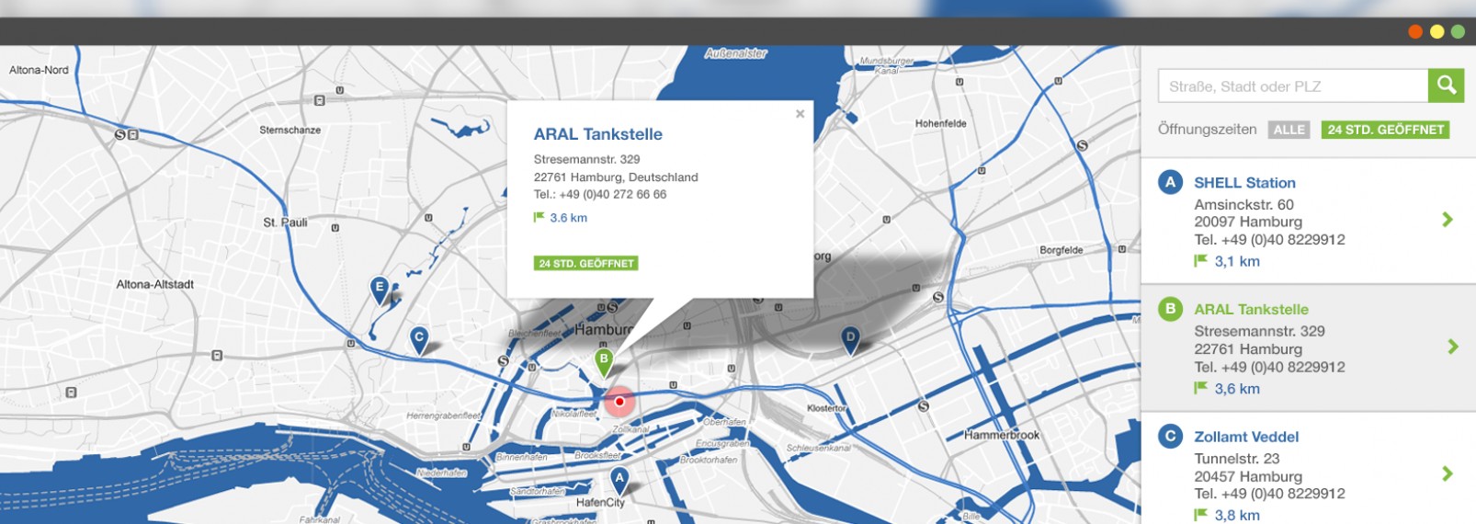Expand ARAL Tankstelle entry via chevron
Viewport: 1476px width, 524px height.
[x=1452, y=347]
